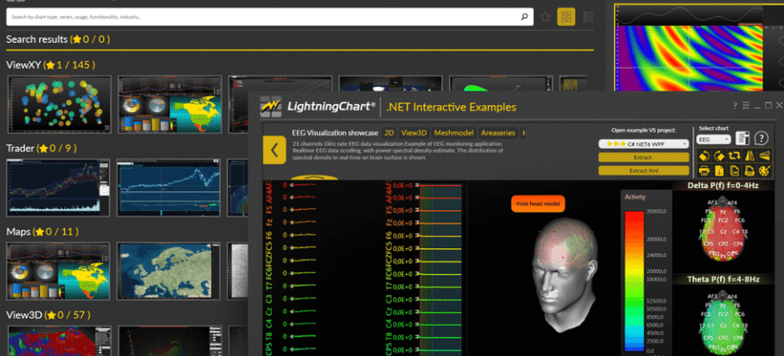Go back using the yellow arrow button
This screenshot has width=784, height=356.
[274, 150]
